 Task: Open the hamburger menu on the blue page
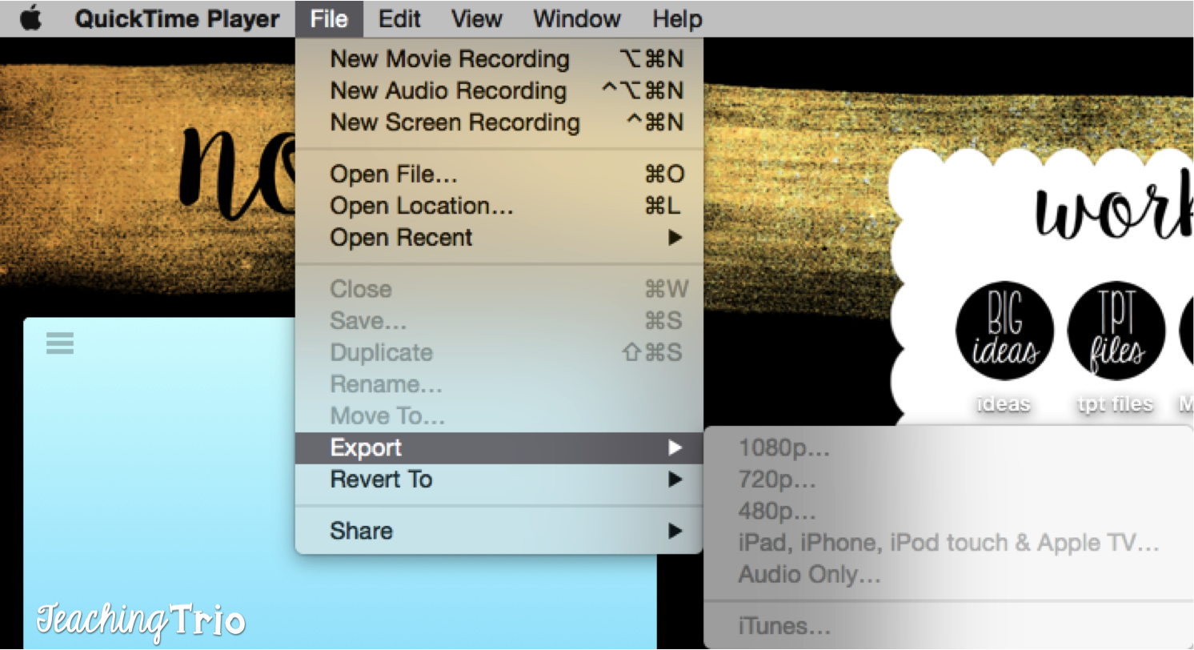tap(60, 343)
